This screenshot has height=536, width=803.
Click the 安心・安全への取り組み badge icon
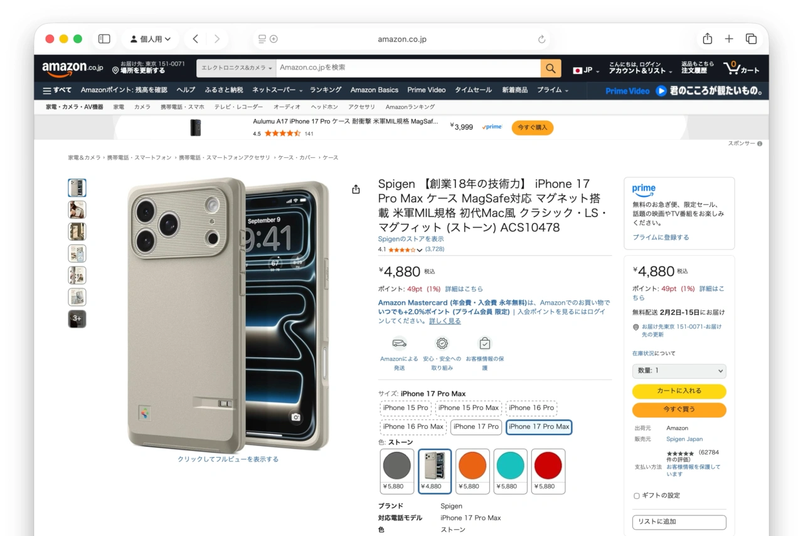(442, 343)
